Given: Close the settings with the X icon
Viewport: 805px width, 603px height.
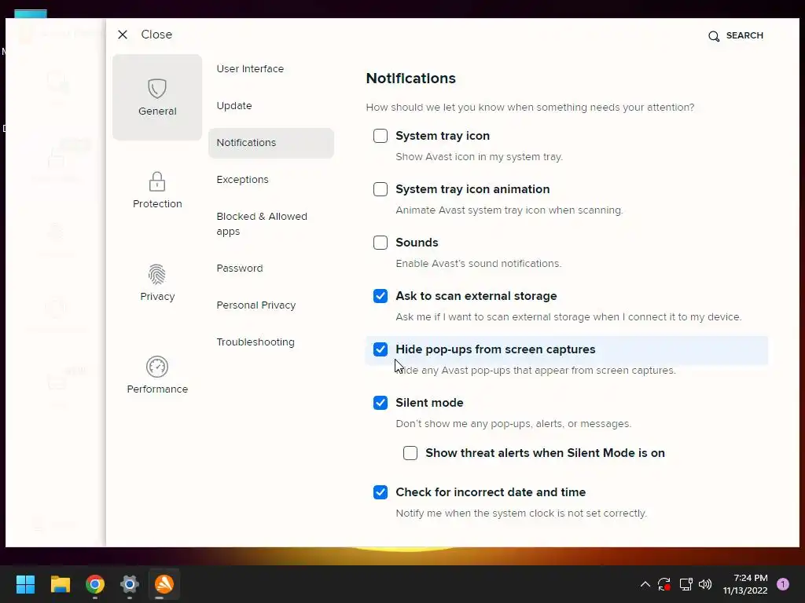Looking at the screenshot, I should click(x=122, y=35).
